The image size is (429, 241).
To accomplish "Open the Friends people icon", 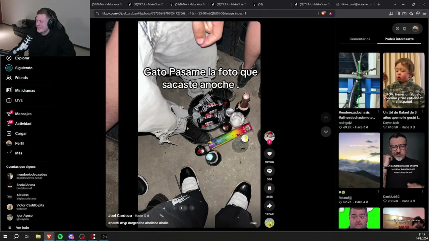I will coord(9,78).
